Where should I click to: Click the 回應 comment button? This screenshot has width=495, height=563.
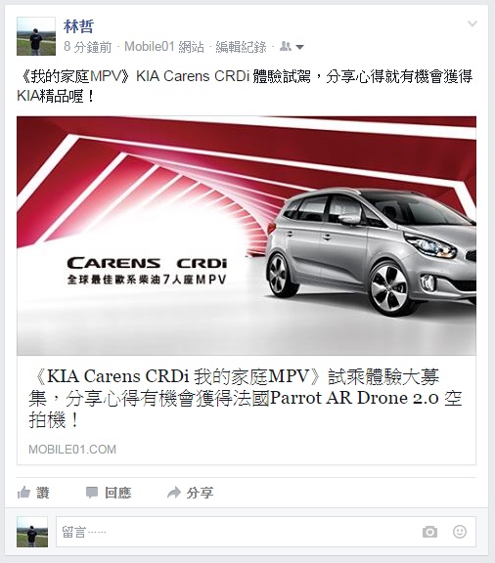point(118,493)
